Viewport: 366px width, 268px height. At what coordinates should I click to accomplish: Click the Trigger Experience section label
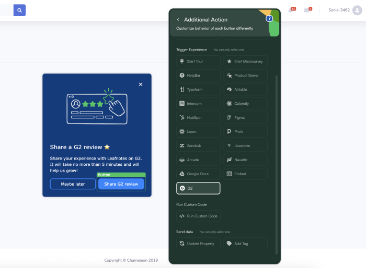[x=192, y=50]
